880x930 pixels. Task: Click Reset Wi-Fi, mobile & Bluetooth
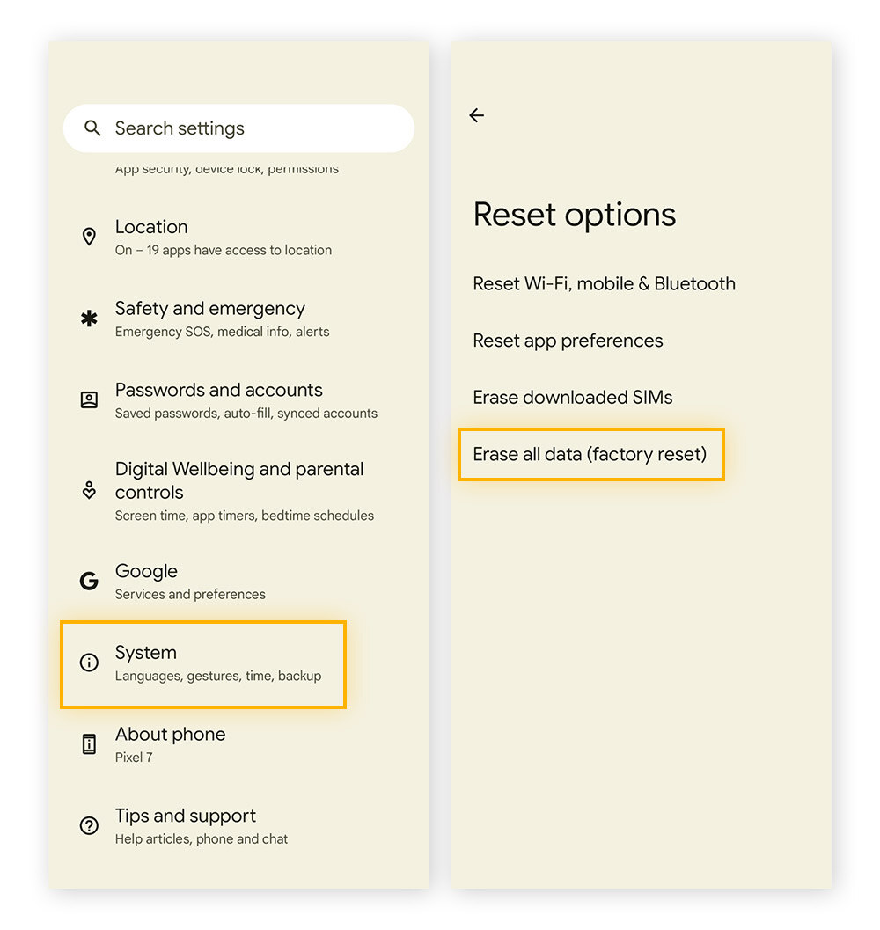coord(604,283)
